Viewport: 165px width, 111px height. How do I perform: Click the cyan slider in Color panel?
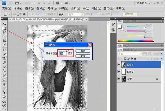(136, 26)
